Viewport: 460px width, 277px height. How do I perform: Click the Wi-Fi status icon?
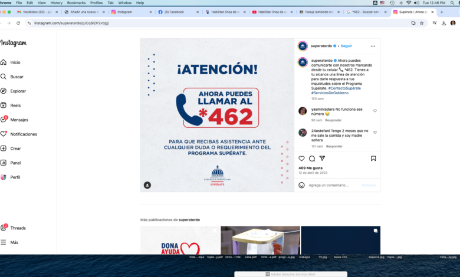(x=408, y=2)
